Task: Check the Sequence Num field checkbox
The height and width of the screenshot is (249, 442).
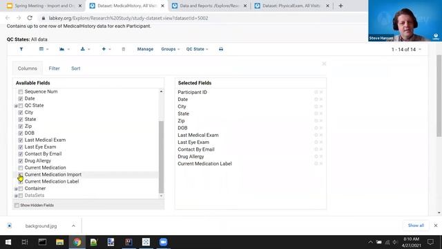Action: (x=21, y=92)
